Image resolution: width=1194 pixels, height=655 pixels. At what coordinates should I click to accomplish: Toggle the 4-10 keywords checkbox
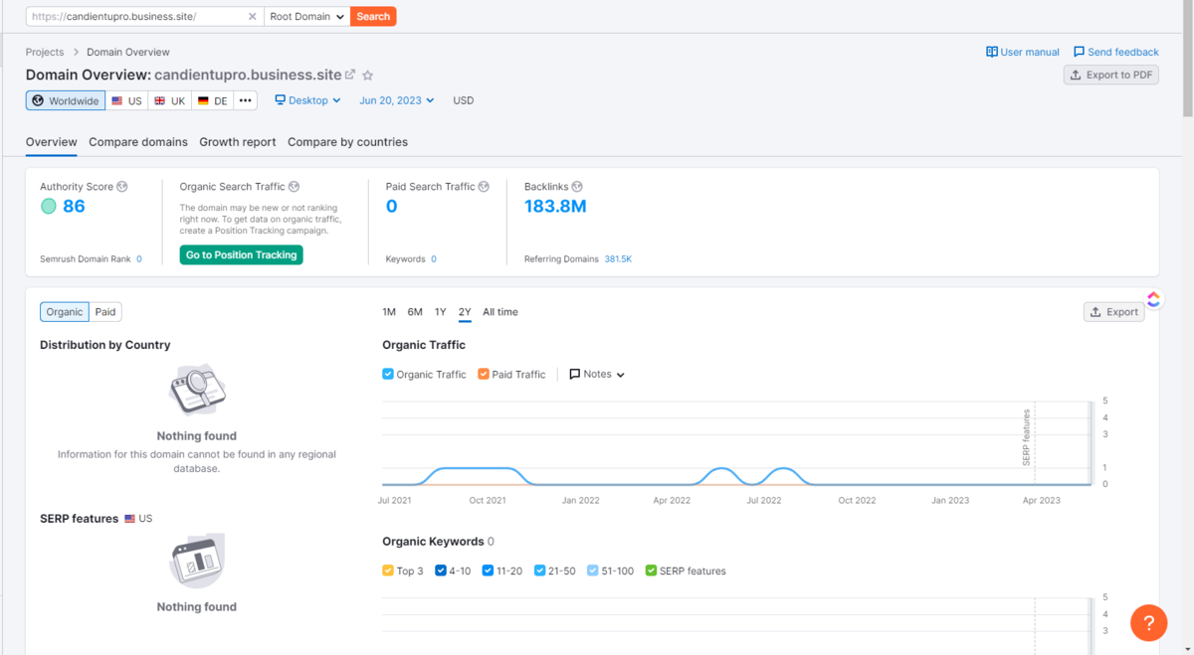pos(441,572)
